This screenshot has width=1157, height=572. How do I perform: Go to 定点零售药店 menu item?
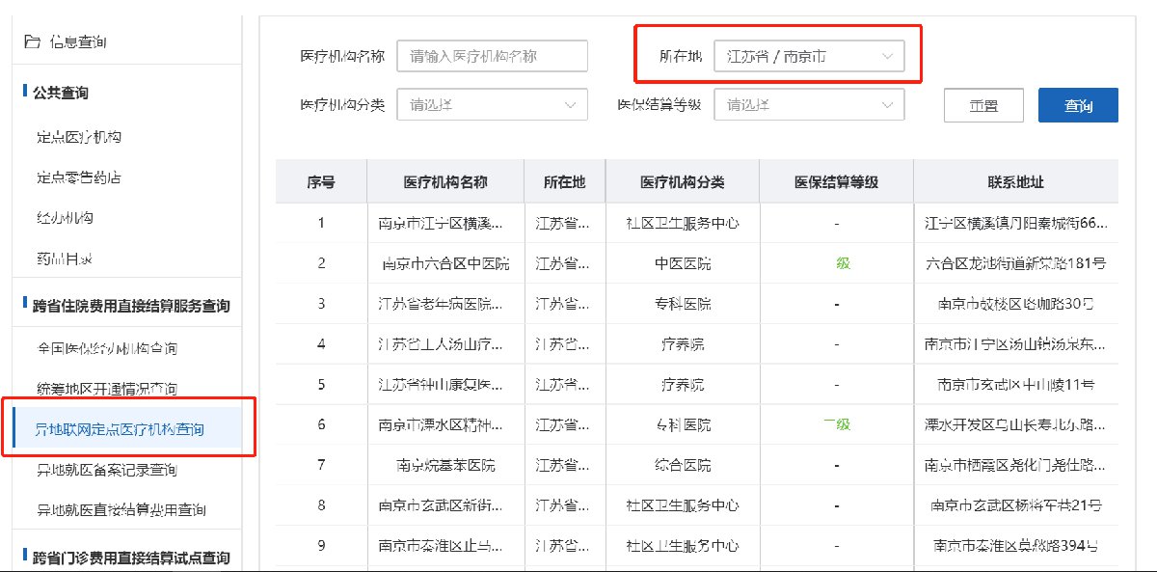point(79,177)
